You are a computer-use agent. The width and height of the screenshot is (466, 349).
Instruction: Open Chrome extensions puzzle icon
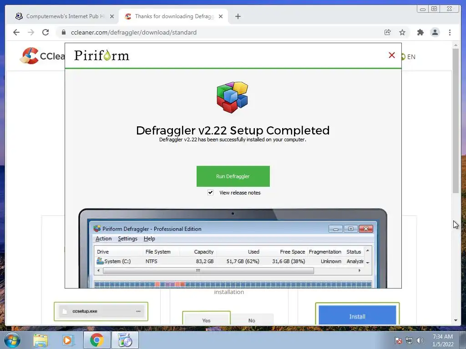tap(420, 32)
